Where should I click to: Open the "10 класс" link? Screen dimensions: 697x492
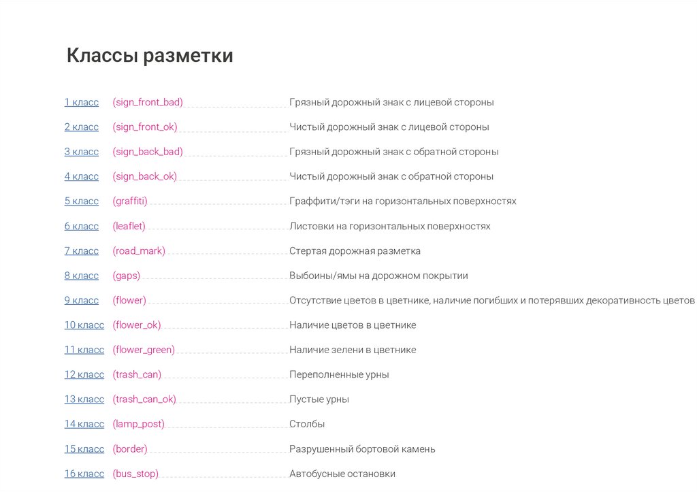[x=84, y=325]
